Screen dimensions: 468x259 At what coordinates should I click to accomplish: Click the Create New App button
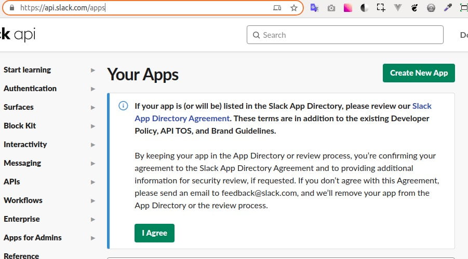[x=419, y=73]
